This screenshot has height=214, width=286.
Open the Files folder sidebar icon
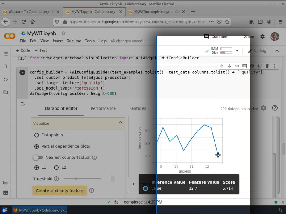6,92
